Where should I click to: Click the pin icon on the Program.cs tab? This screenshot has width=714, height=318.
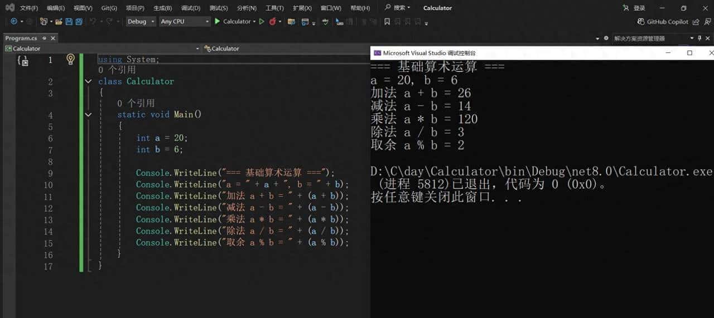[x=45, y=38]
